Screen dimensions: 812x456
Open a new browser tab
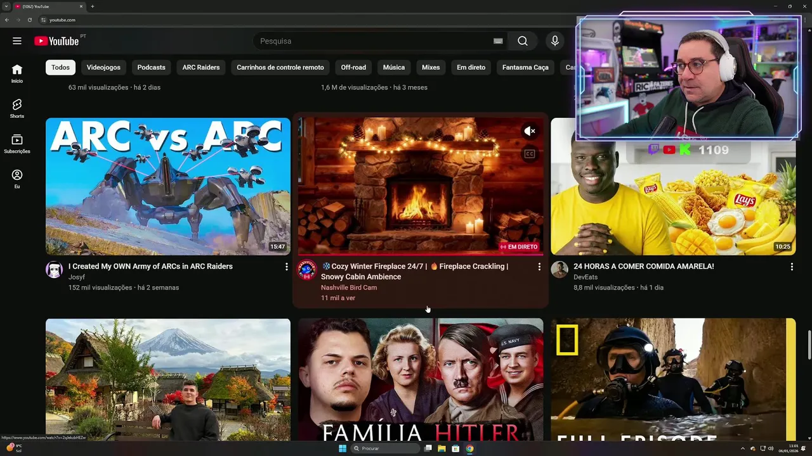[93, 6]
